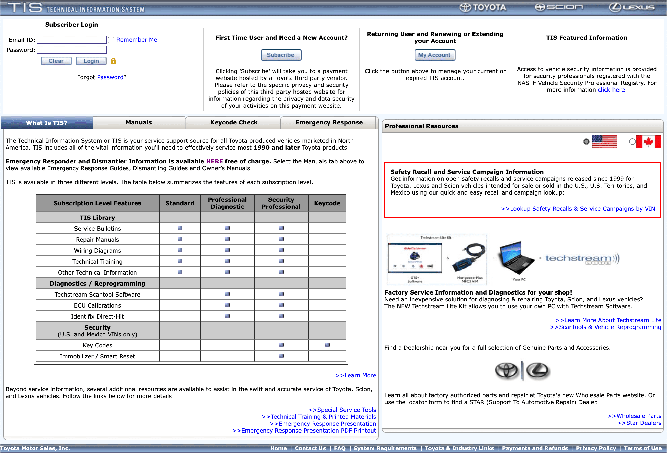Click the Toyota dealership emblem
This screenshot has height=453, width=667.
(507, 370)
